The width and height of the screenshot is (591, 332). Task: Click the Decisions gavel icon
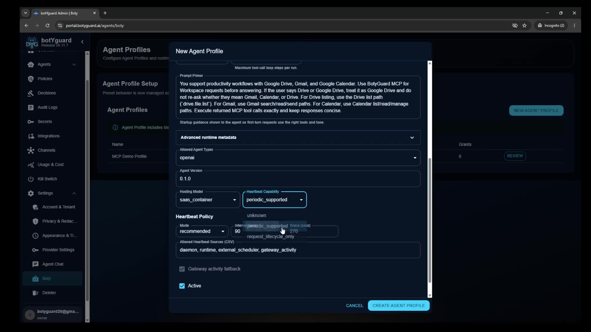click(30, 93)
